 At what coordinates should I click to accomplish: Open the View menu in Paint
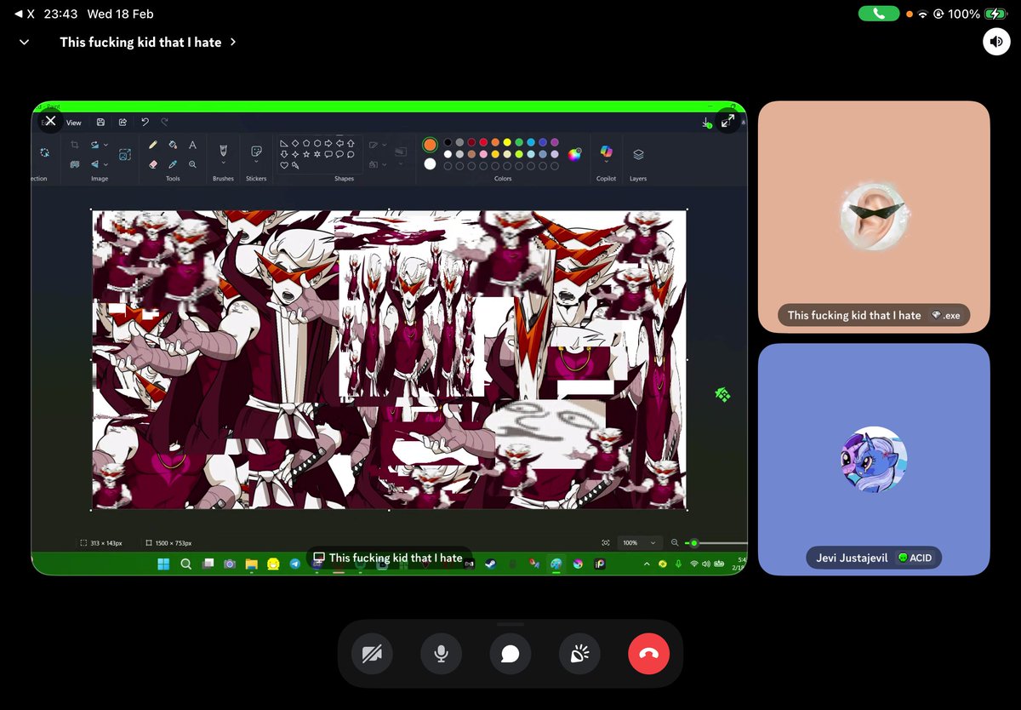click(74, 123)
